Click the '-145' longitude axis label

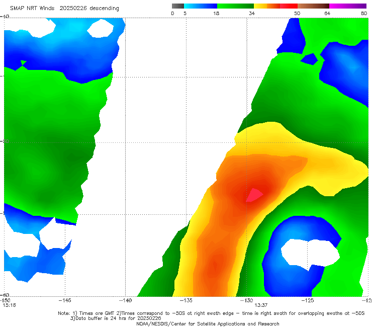coord(65,300)
